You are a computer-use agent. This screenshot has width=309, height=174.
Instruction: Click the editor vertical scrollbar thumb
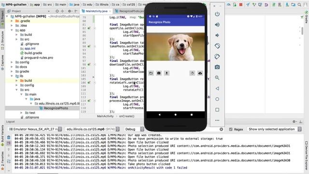302,30
